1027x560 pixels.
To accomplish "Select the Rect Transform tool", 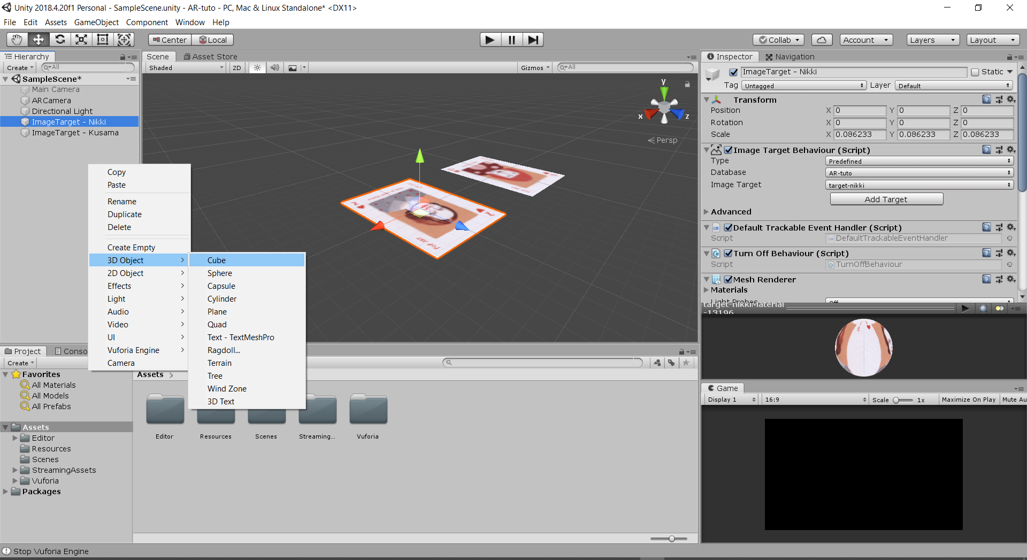I will coord(103,40).
